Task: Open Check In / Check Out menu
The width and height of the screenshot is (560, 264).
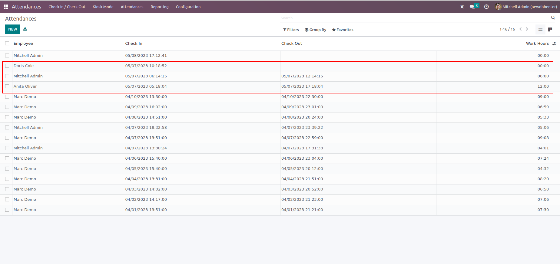Action: pos(67,7)
